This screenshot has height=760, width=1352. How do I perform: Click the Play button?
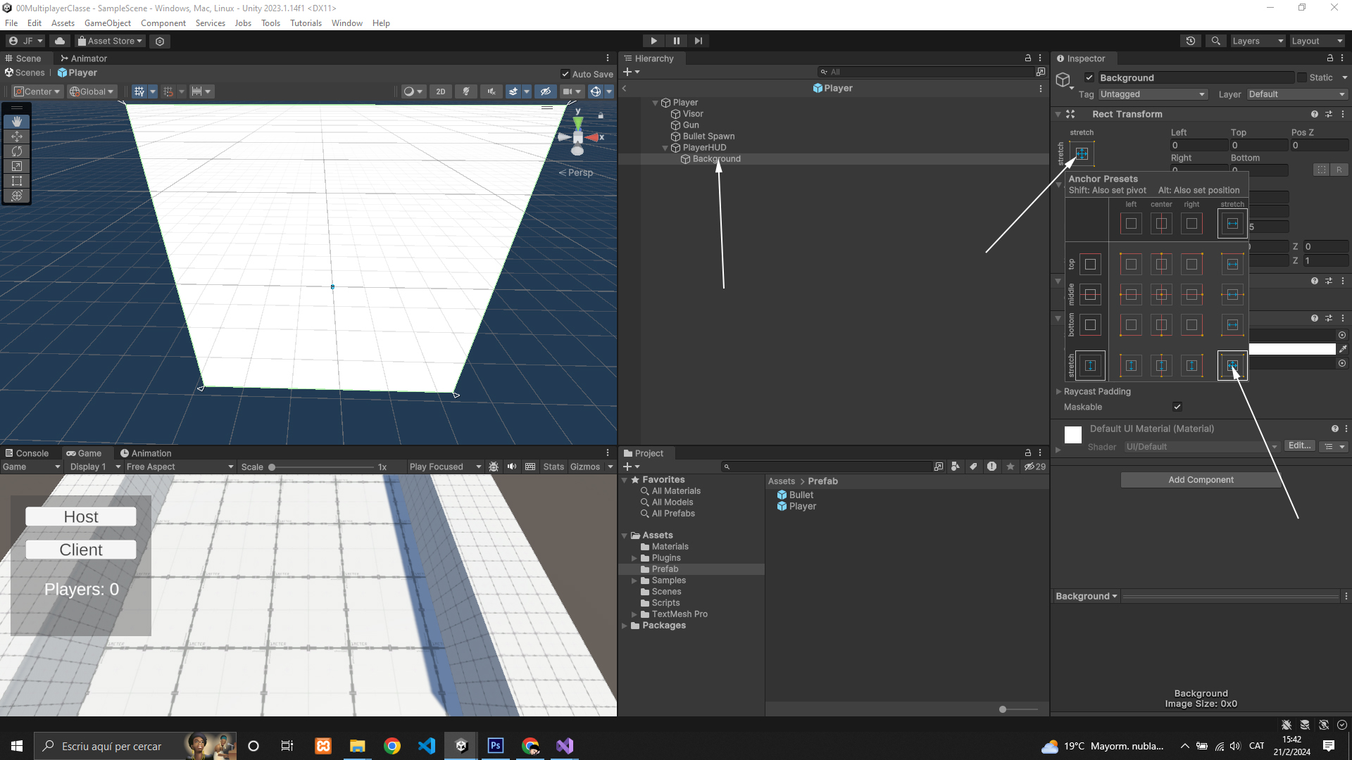[653, 41]
